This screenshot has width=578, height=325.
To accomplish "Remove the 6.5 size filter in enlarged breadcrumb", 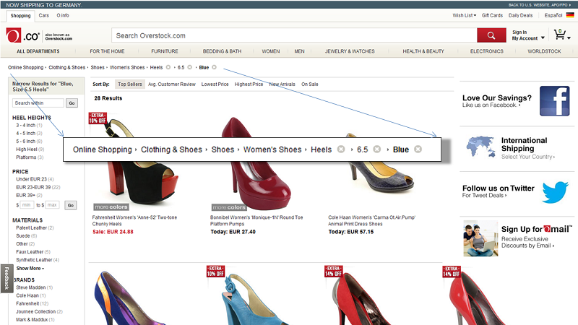I will (x=376, y=149).
